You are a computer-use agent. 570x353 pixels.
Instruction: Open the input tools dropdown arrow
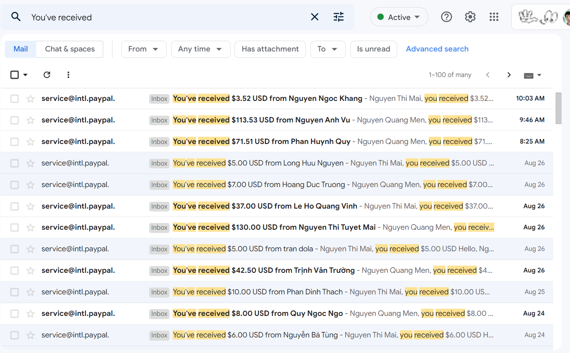tap(539, 75)
